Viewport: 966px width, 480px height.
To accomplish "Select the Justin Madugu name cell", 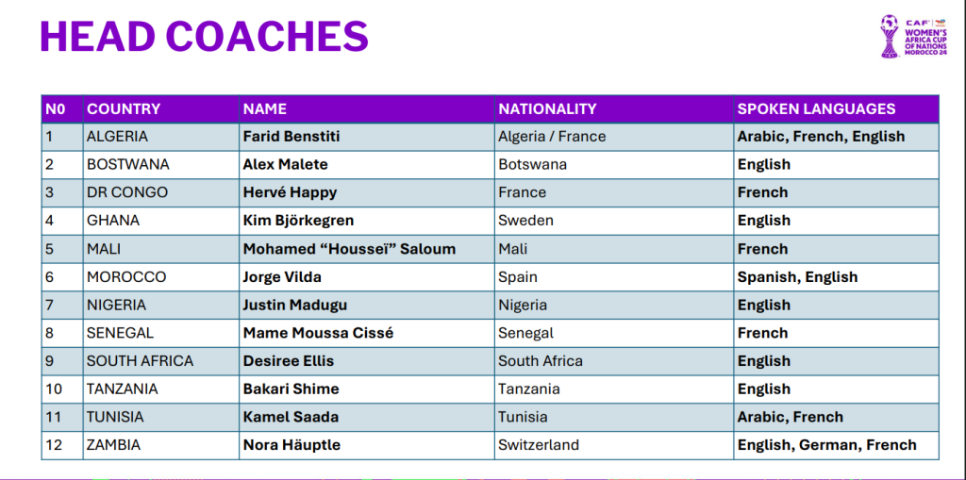I will coord(367,305).
